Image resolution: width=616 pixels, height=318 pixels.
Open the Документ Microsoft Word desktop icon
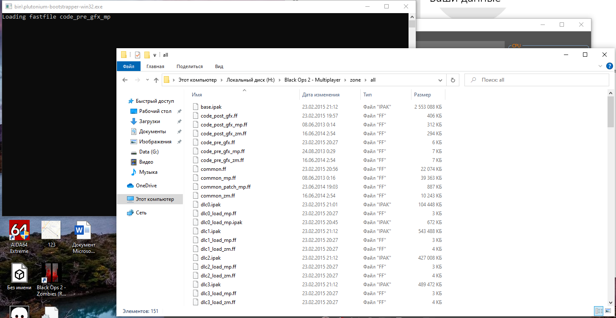(x=83, y=237)
